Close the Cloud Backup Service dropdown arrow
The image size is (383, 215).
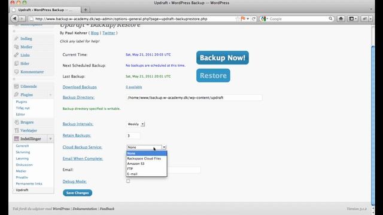(164, 148)
